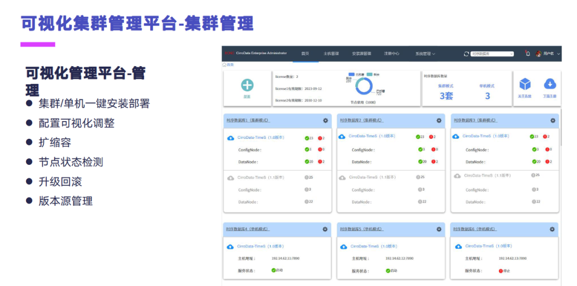Click the 单机模式 3 count

487,97
